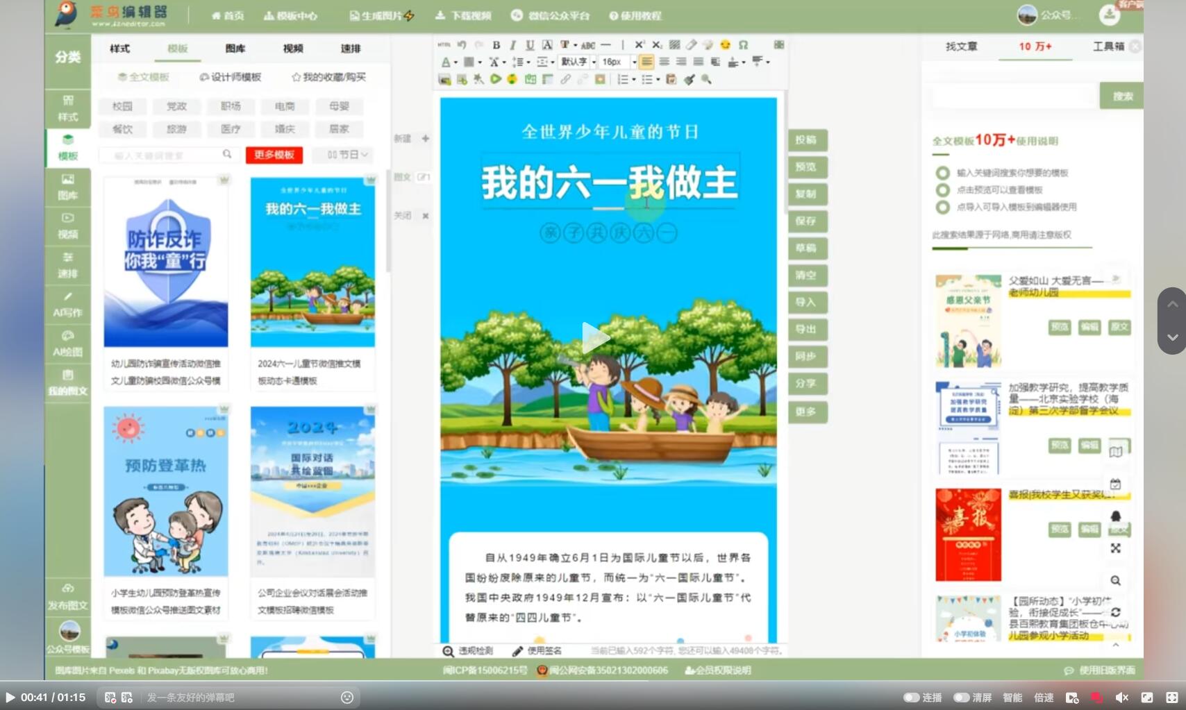Viewport: 1186px width, 710px height.
Task: Open 微信公众平台 in top navigation
Action: click(551, 15)
